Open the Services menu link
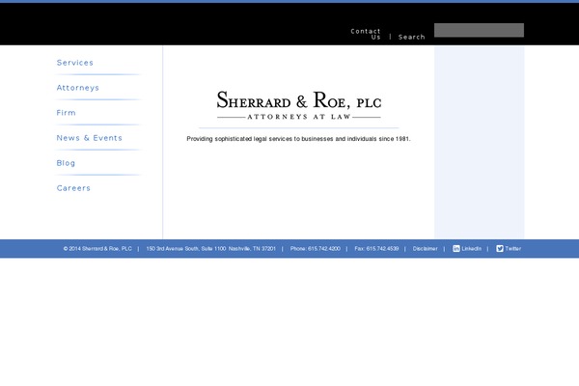The width and height of the screenshot is (579, 386). click(75, 63)
